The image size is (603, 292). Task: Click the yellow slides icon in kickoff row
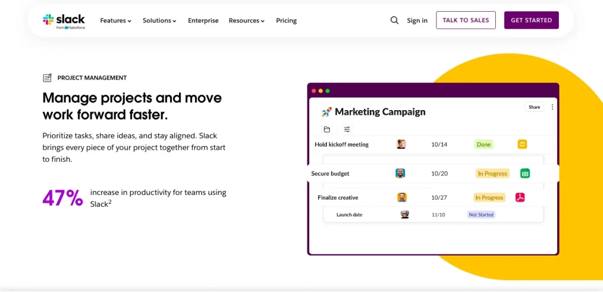pos(522,144)
